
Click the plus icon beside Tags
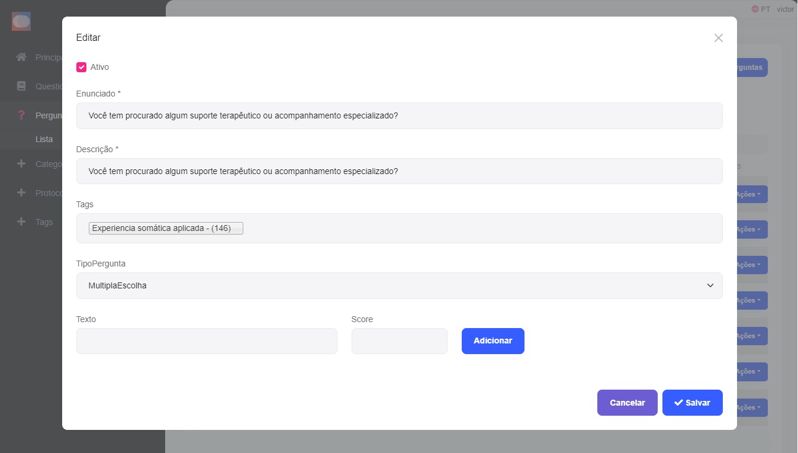[x=21, y=222]
